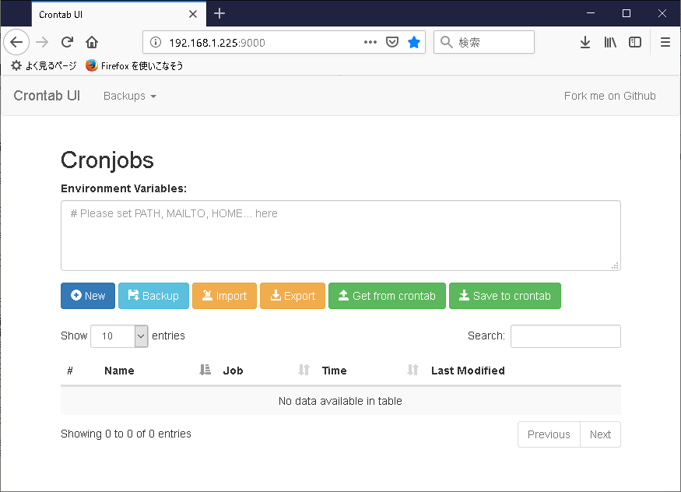Select the Crontab UI browser tab

(x=109, y=13)
